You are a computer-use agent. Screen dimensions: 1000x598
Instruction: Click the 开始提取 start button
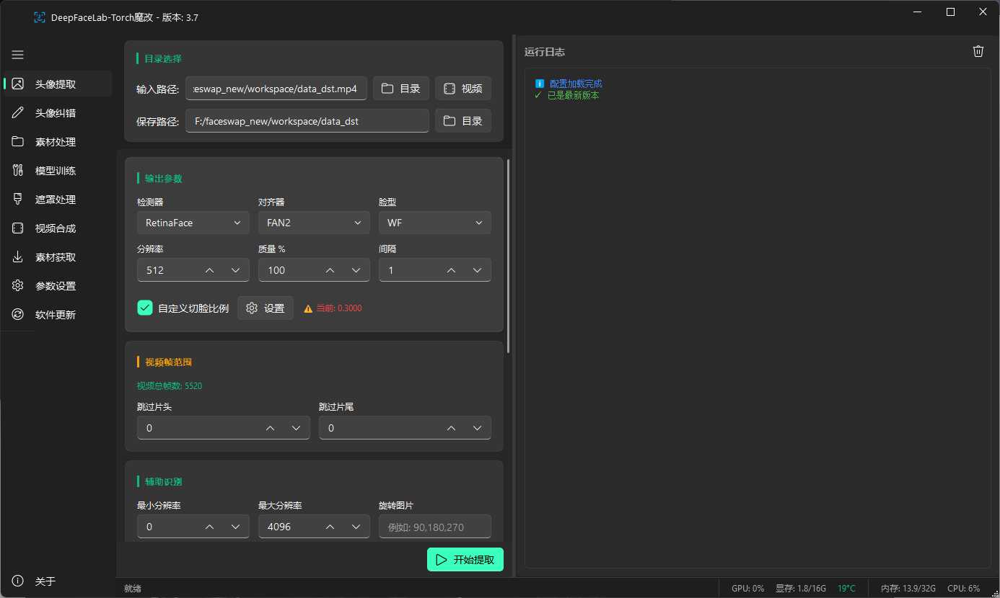point(465,560)
